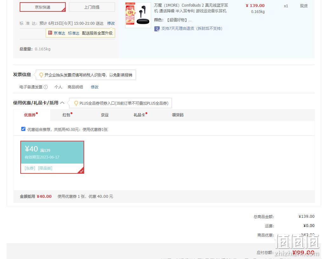Image resolution: width=322 pixels, height=259 pixels.
Task: Click 支持7天无理由退货 link
Action: pos(192,29)
